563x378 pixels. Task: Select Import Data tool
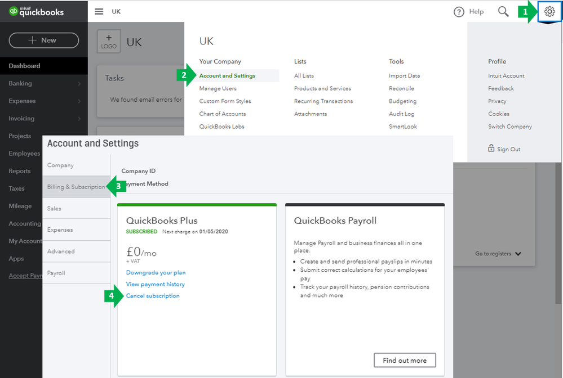point(404,75)
